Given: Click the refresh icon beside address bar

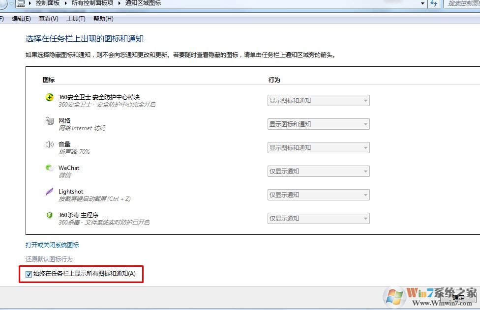Looking at the screenshot, I should (x=434, y=3).
